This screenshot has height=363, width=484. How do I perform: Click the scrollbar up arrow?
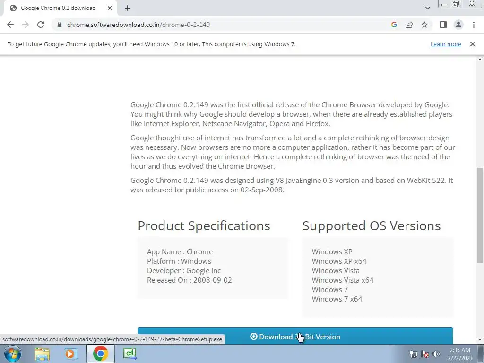[480, 59]
